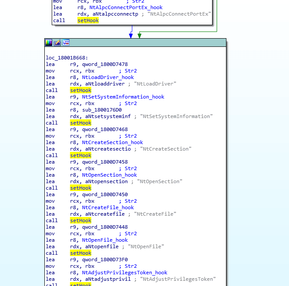289x286 pixels.
Task: Select qword_1800D7478 operand
Action: click(x=105, y=64)
